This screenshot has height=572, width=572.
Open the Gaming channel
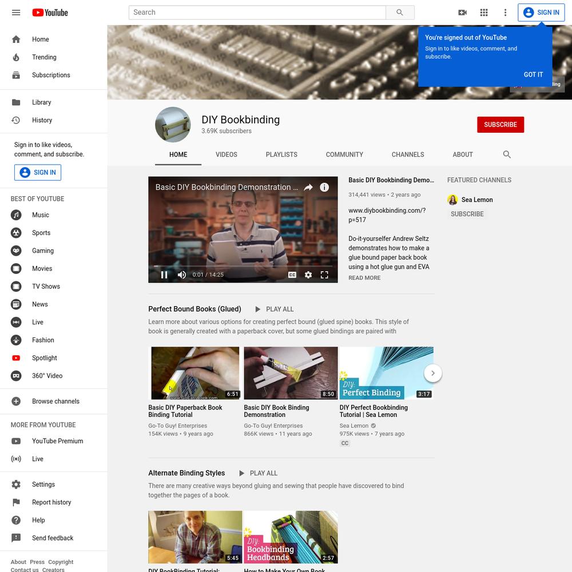(54, 251)
